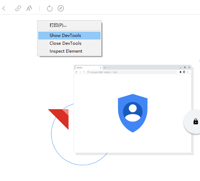Click the black padlock icon in the circle
Screen dimensions: 200x181
pos(196,122)
